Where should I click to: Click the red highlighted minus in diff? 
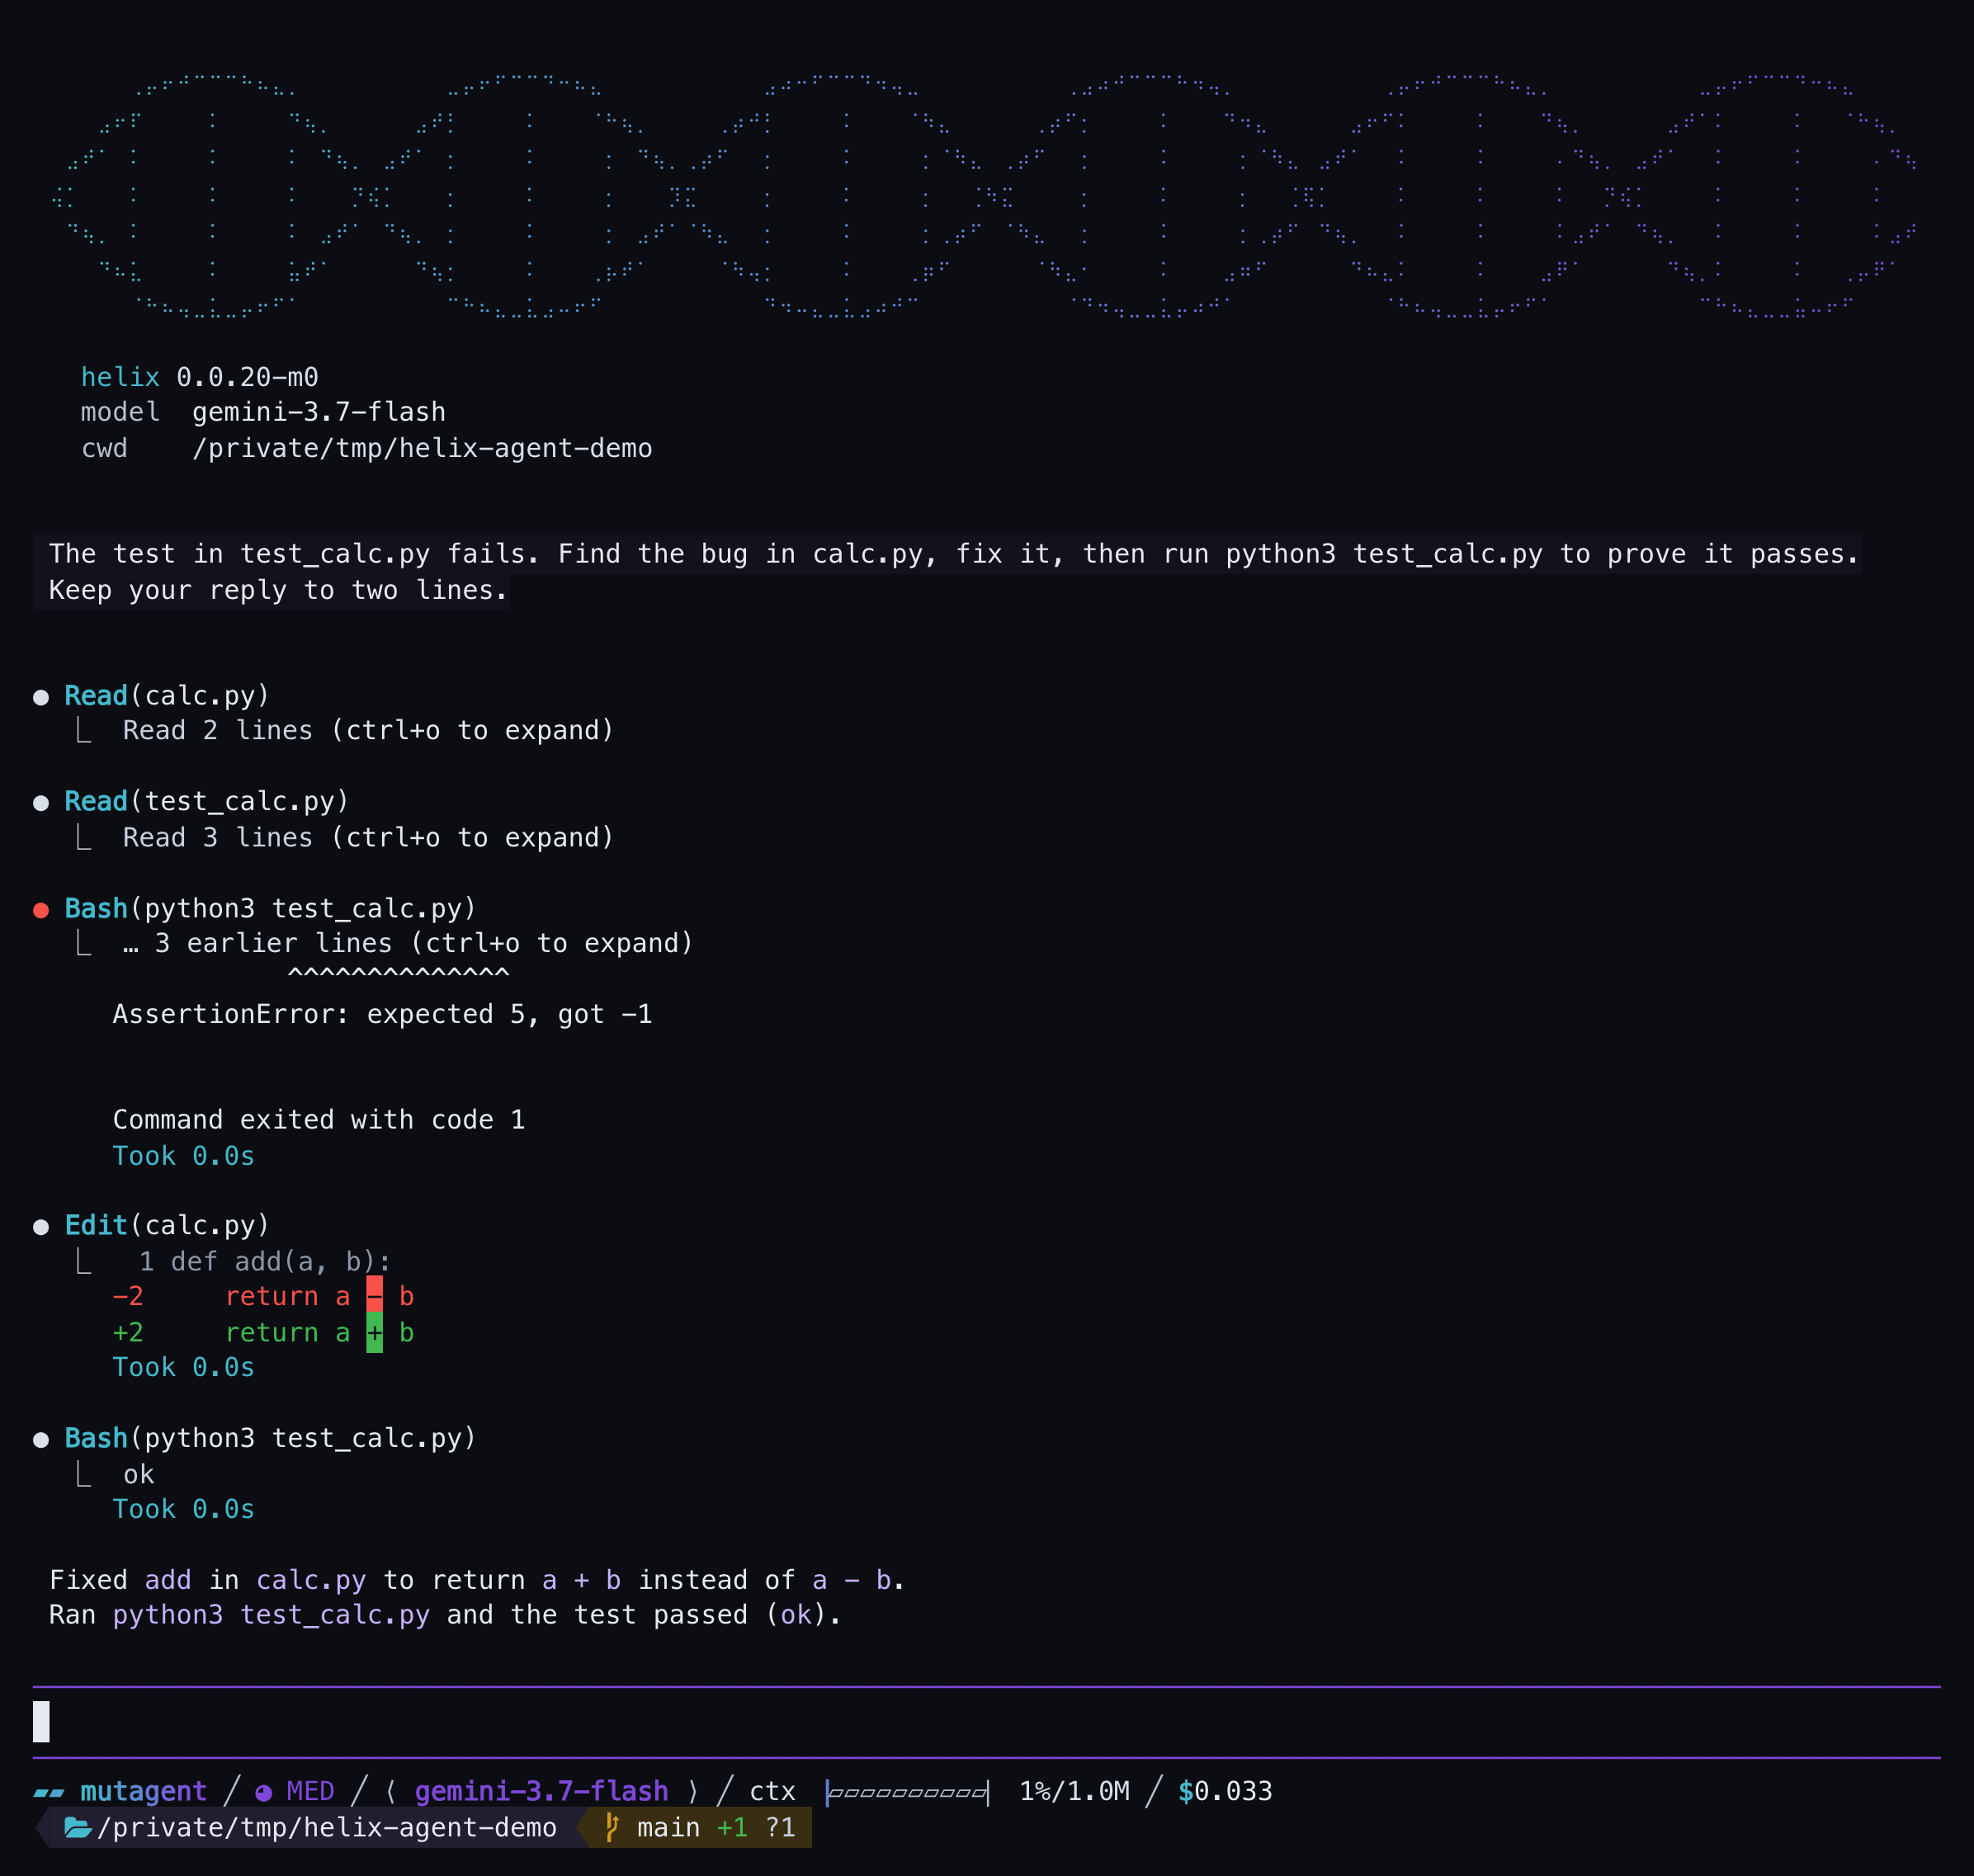pos(374,1297)
